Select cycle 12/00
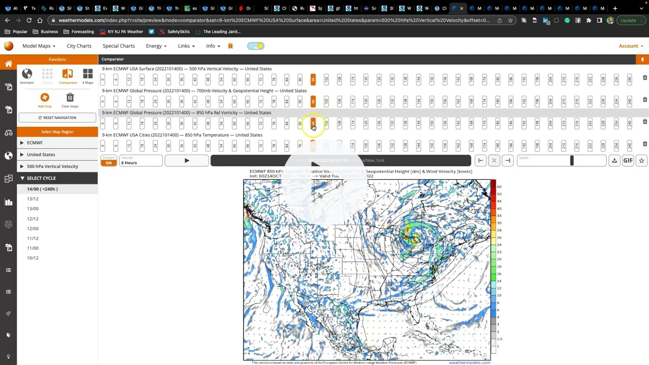 (32, 228)
